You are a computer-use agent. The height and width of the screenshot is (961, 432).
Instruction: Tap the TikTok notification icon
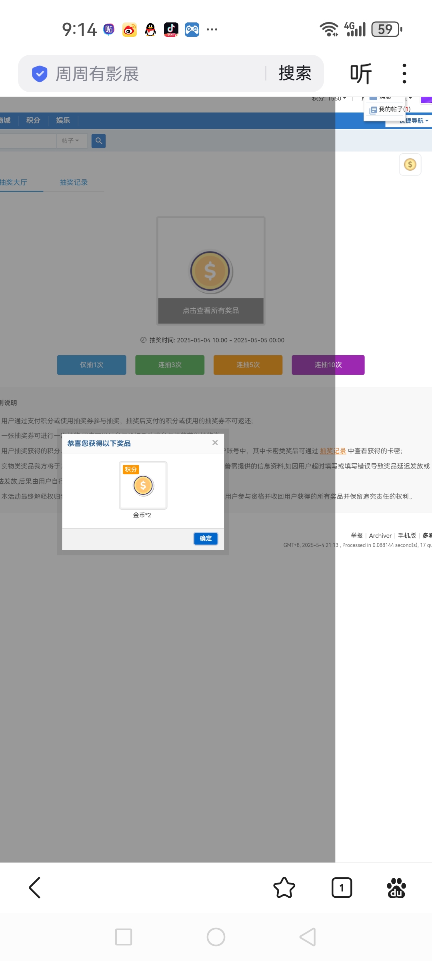click(x=171, y=30)
